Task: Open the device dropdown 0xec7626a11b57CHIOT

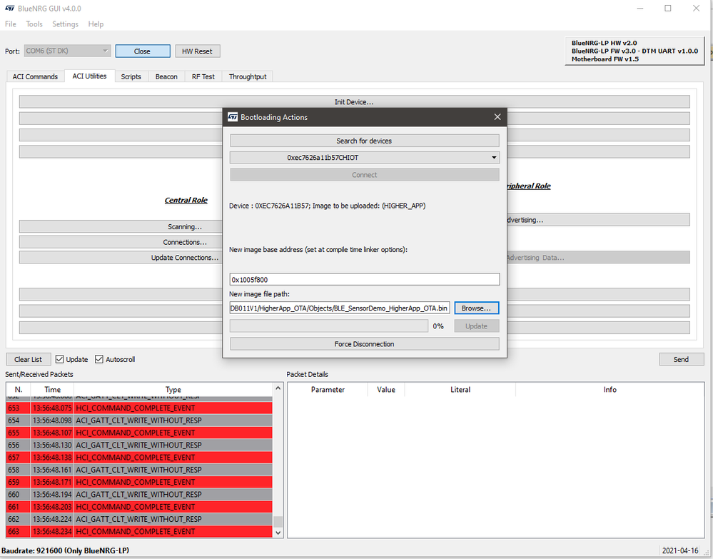Action: (x=365, y=157)
